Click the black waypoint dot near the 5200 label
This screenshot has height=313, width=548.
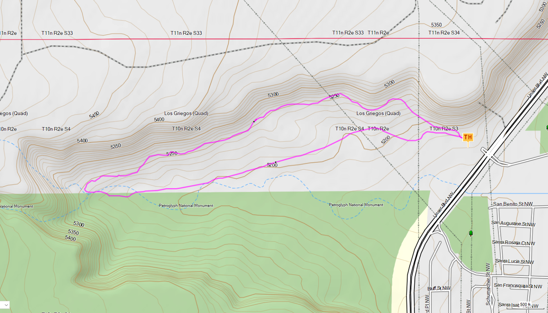[x=276, y=162]
